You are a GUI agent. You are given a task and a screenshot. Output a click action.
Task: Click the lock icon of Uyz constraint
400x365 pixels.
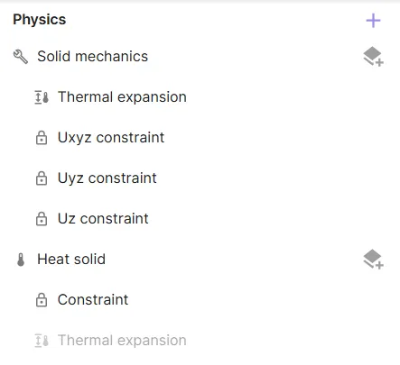pyautogui.click(x=42, y=178)
